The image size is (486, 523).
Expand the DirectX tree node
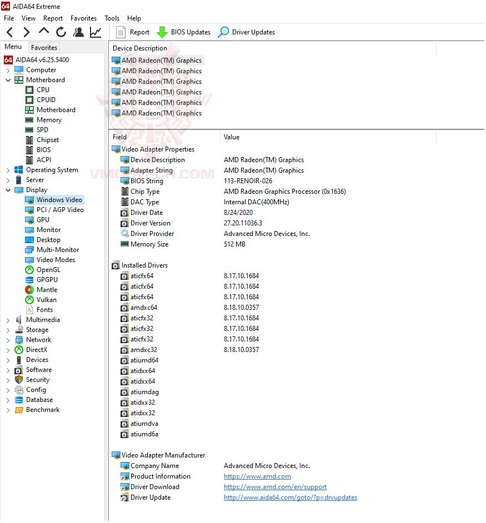click(8, 350)
